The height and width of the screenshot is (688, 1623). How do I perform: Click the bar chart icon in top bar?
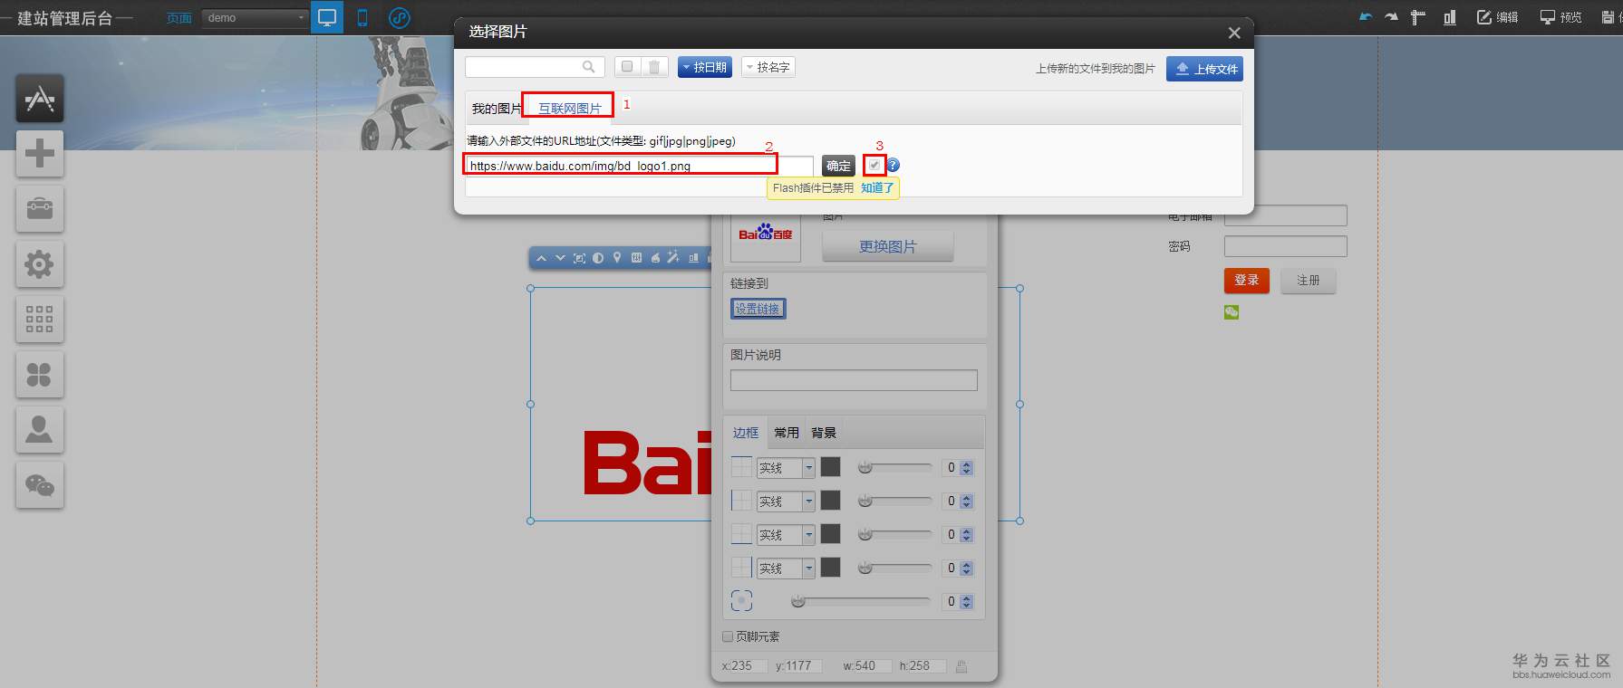(x=1450, y=17)
